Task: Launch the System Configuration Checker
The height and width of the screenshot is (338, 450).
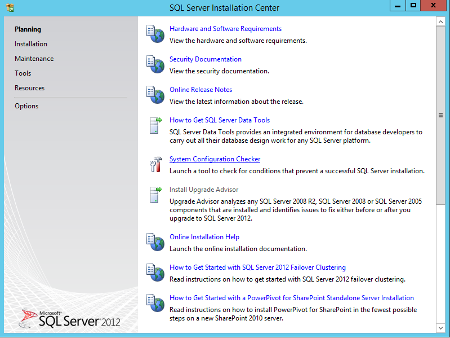Action: pos(215,159)
